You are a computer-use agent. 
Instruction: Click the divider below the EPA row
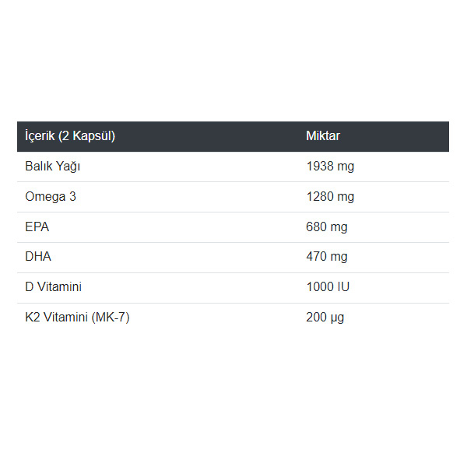[x=233, y=242]
